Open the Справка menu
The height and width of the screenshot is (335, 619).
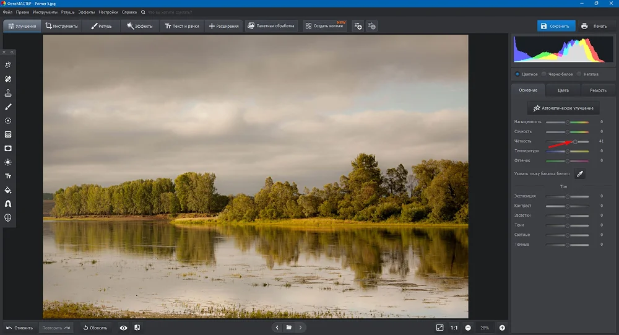(x=129, y=12)
